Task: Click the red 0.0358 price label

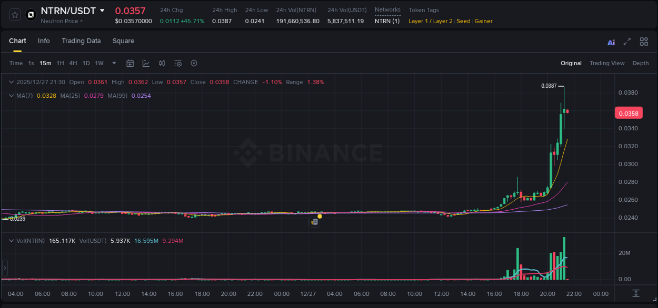Action: point(629,112)
